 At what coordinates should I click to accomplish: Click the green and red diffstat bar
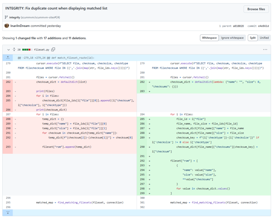27,49
